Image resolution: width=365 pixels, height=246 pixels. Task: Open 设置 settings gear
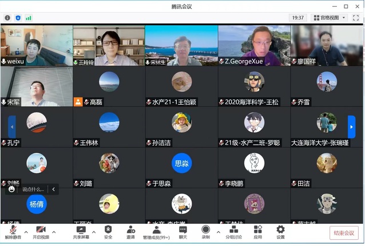[x=280, y=231]
